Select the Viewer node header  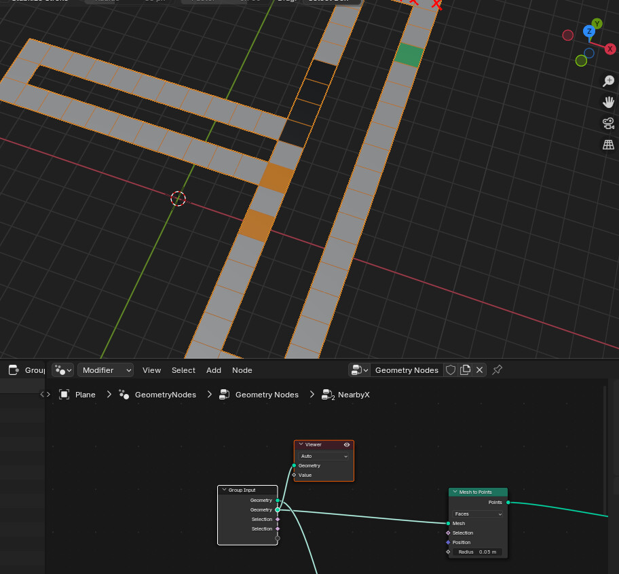pyautogui.click(x=324, y=445)
